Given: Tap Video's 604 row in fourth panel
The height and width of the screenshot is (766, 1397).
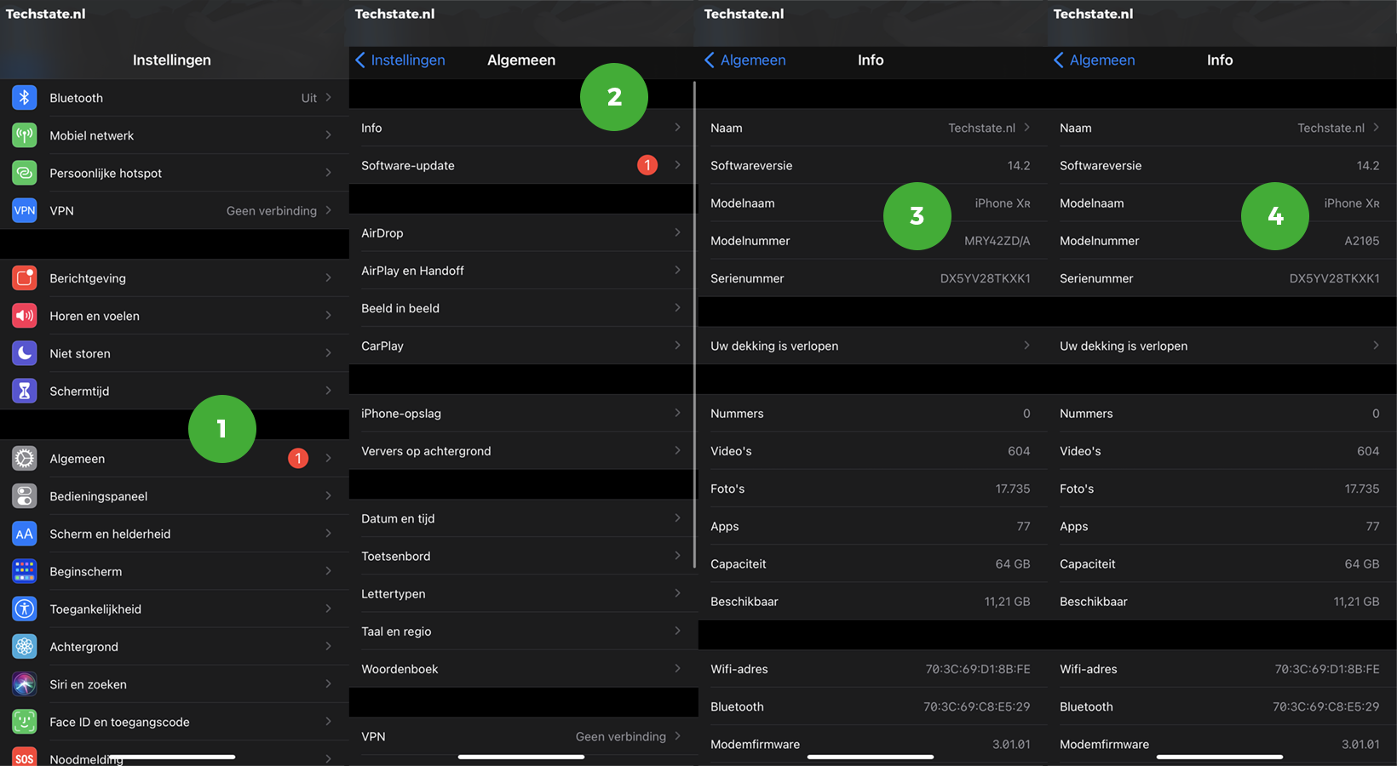Looking at the screenshot, I should coord(1222,451).
